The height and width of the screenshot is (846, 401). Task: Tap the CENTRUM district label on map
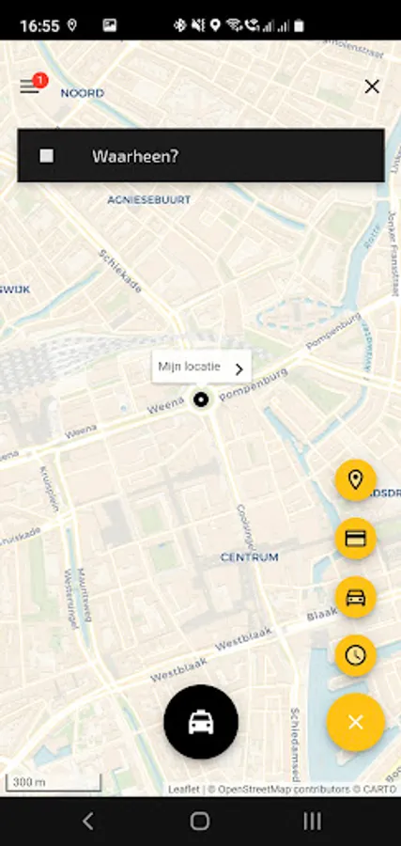click(250, 557)
